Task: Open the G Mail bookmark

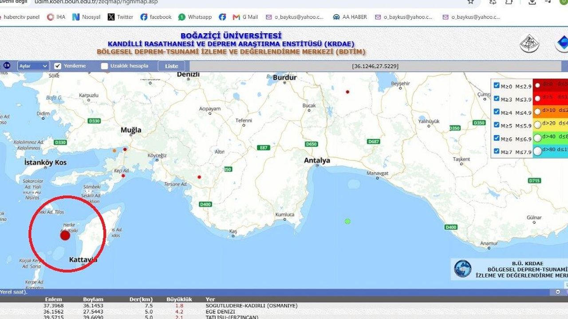Action: (245, 17)
